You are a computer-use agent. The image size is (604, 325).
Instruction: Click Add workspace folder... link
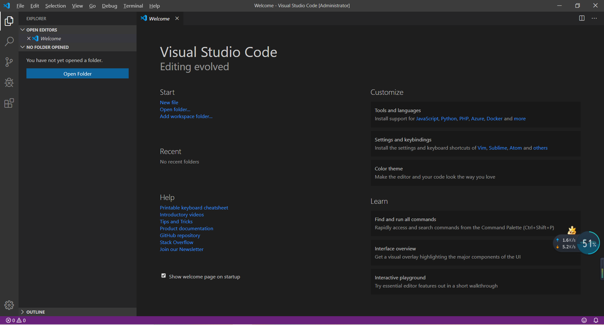pos(186,116)
